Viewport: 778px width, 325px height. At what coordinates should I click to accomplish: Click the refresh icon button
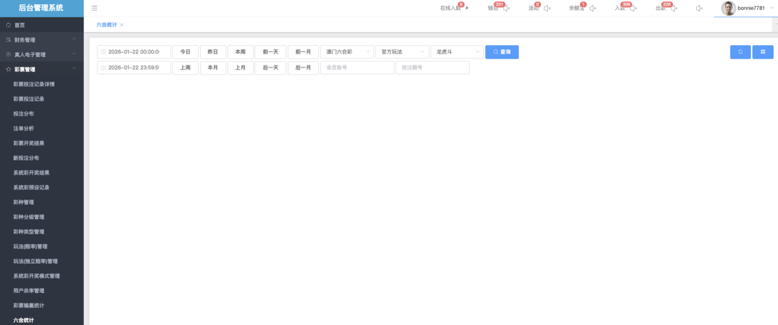pyautogui.click(x=740, y=52)
